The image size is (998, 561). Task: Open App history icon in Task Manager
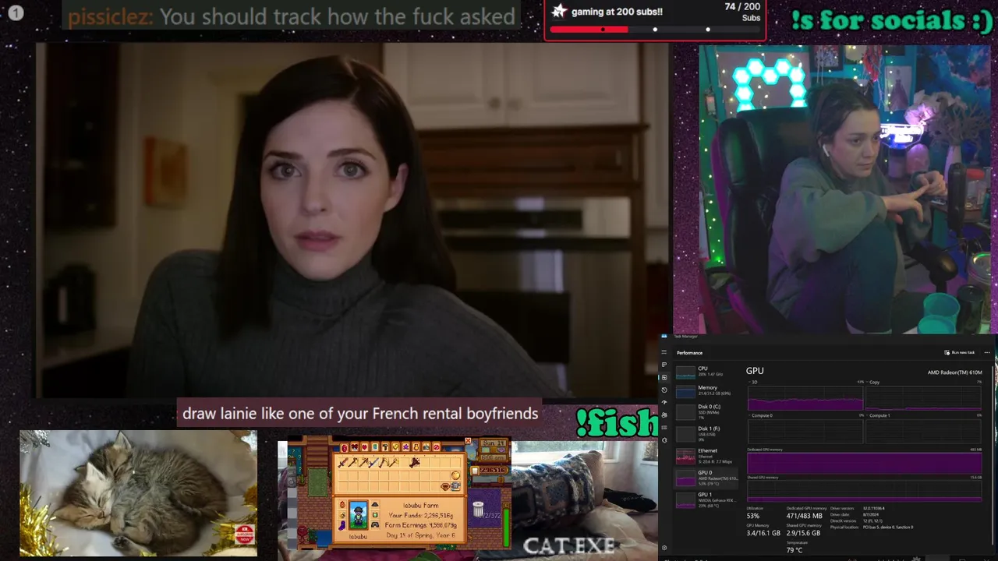coord(664,390)
